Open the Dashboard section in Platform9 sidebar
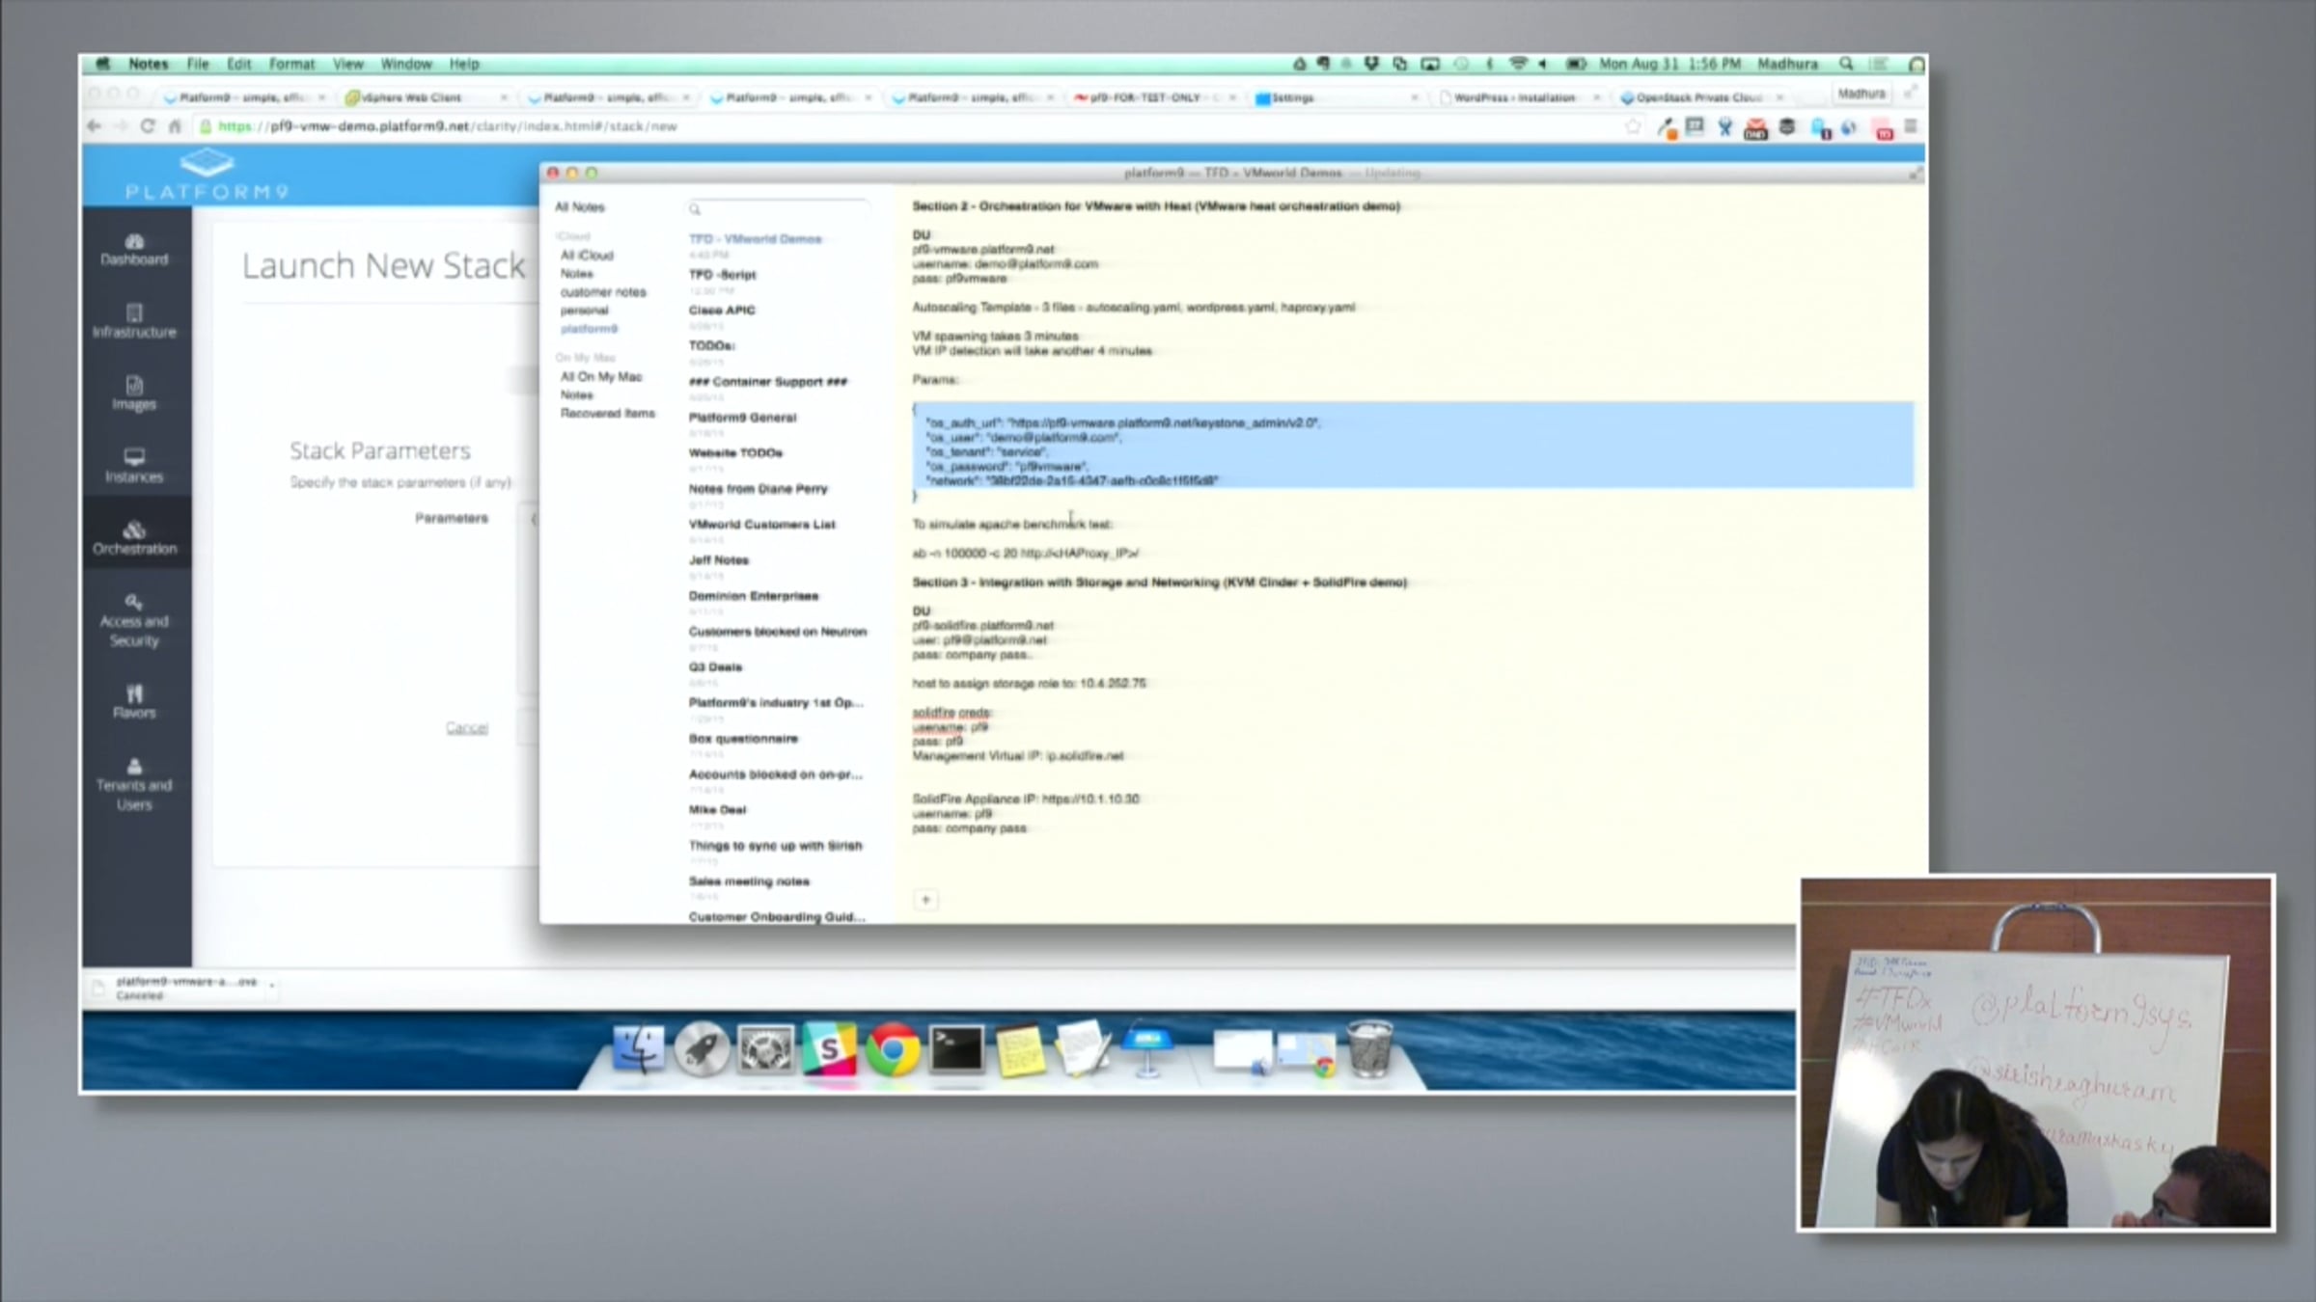Screen dimensions: 2316x1302 (134, 250)
